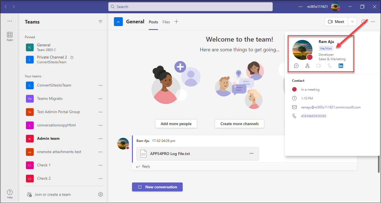The image size is (381, 203).
Task: Click the back navigation arrow
Action: click(x=6, y=7)
